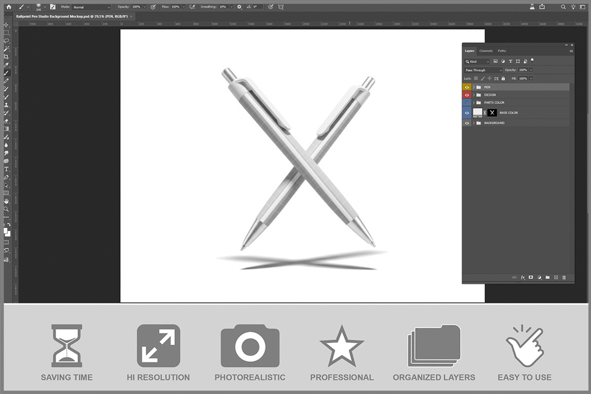This screenshot has width=591, height=394.
Task: Delete layer with trash icon
Action: tap(564, 277)
